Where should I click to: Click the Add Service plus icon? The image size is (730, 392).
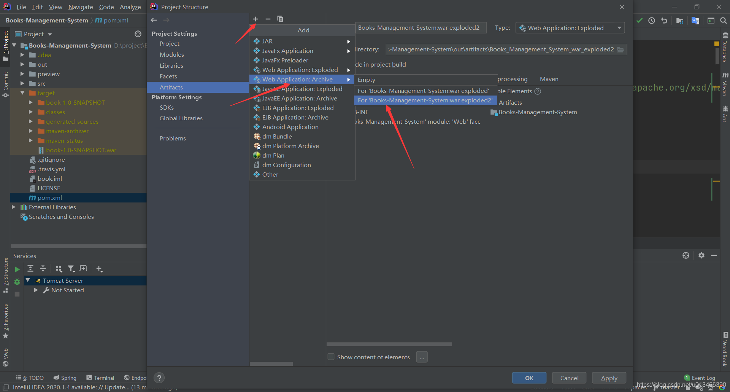tap(99, 269)
